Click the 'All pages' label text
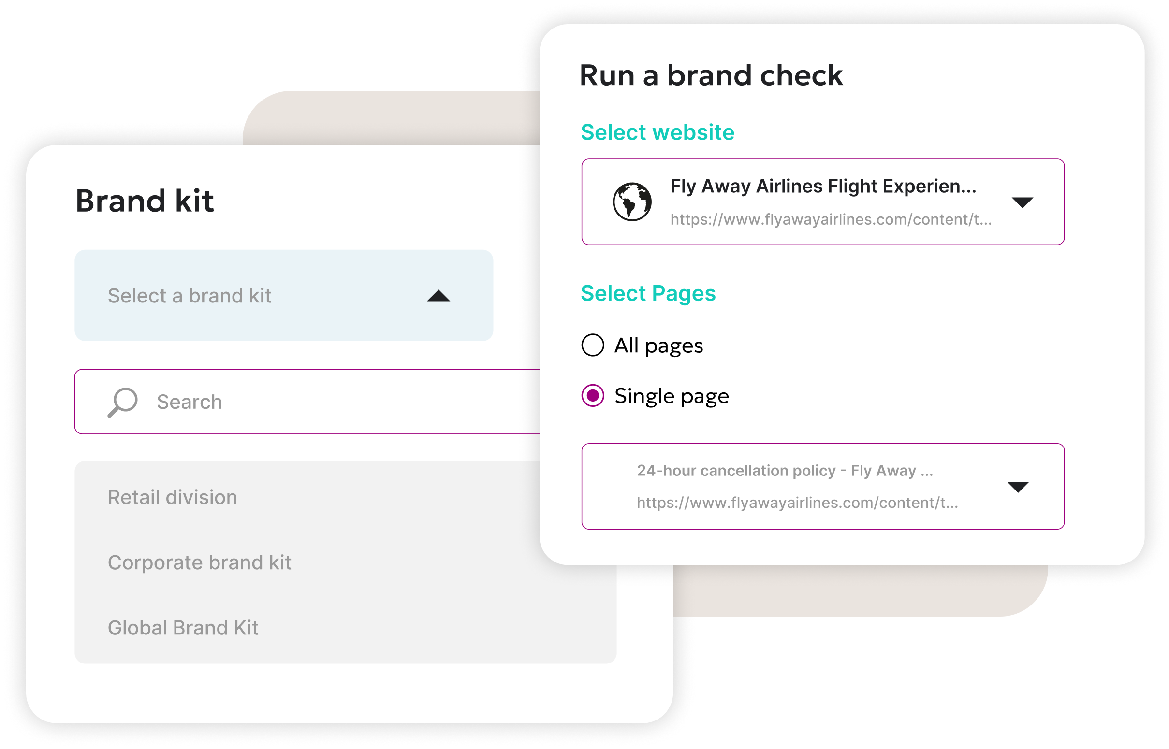The width and height of the screenshot is (1169, 749). (x=658, y=346)
